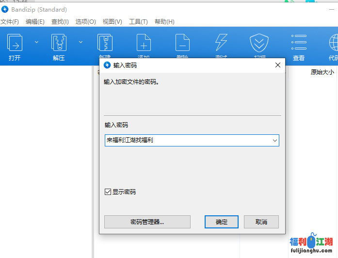
Task: Click the Open (打开) toolbar icon
Action: pos(15,44)
